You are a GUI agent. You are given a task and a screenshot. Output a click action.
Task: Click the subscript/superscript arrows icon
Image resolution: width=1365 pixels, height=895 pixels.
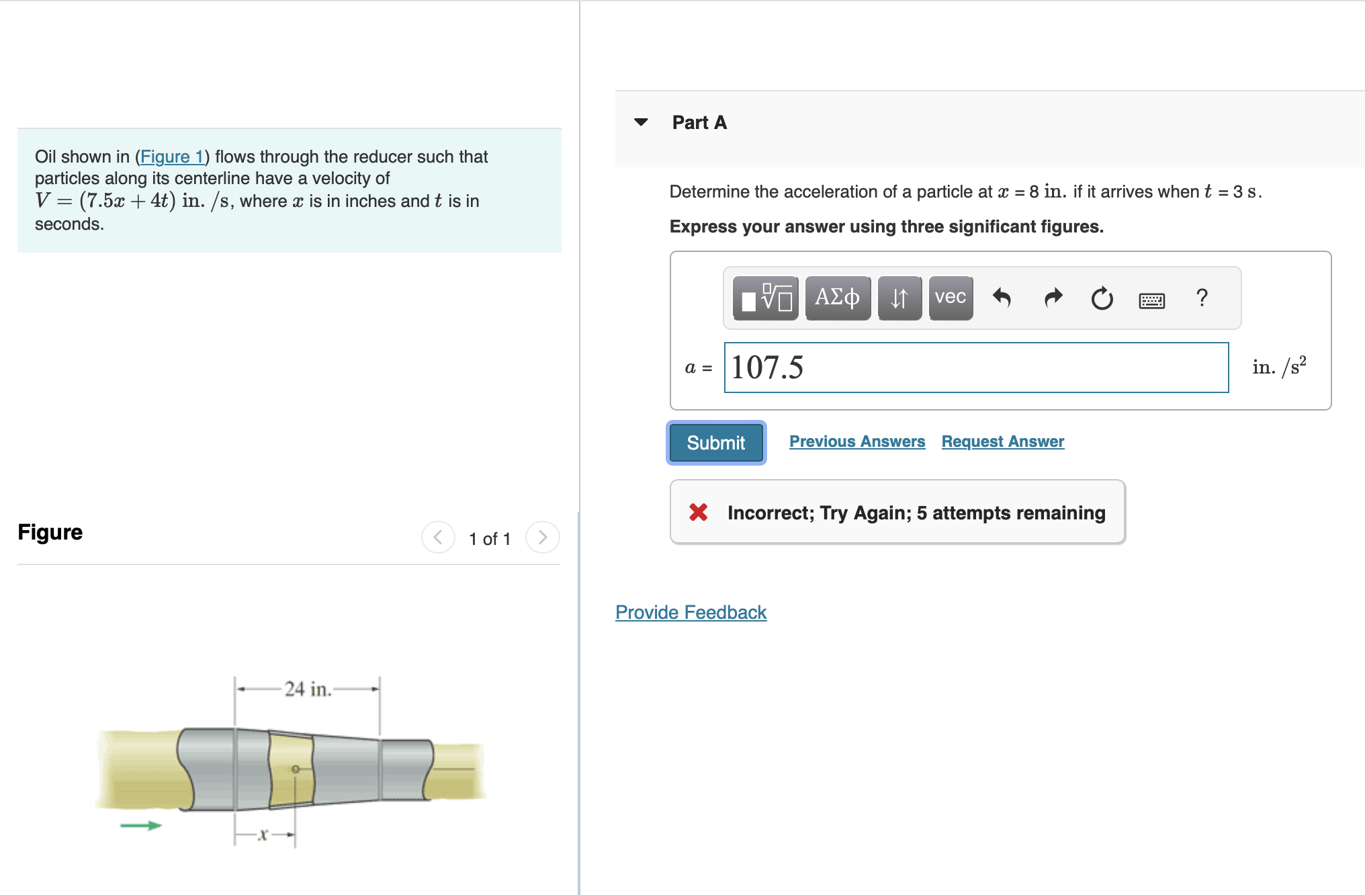(899, 298)
